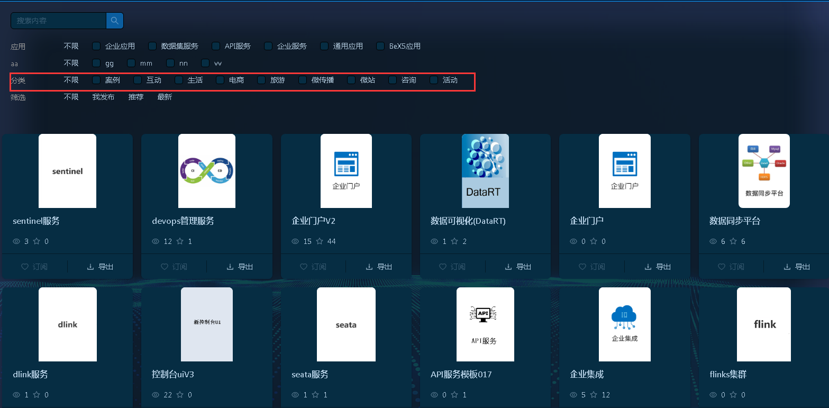Select 不限 in the aa row
Image resolution: width=829 pixels, height=408 pixels.
coord(71,63)
